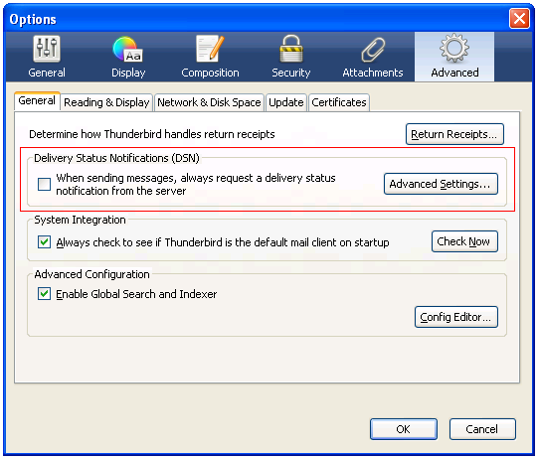The image size is (539, 458).
Task: Open the Display options category
Action: click(x=128, y=57)
